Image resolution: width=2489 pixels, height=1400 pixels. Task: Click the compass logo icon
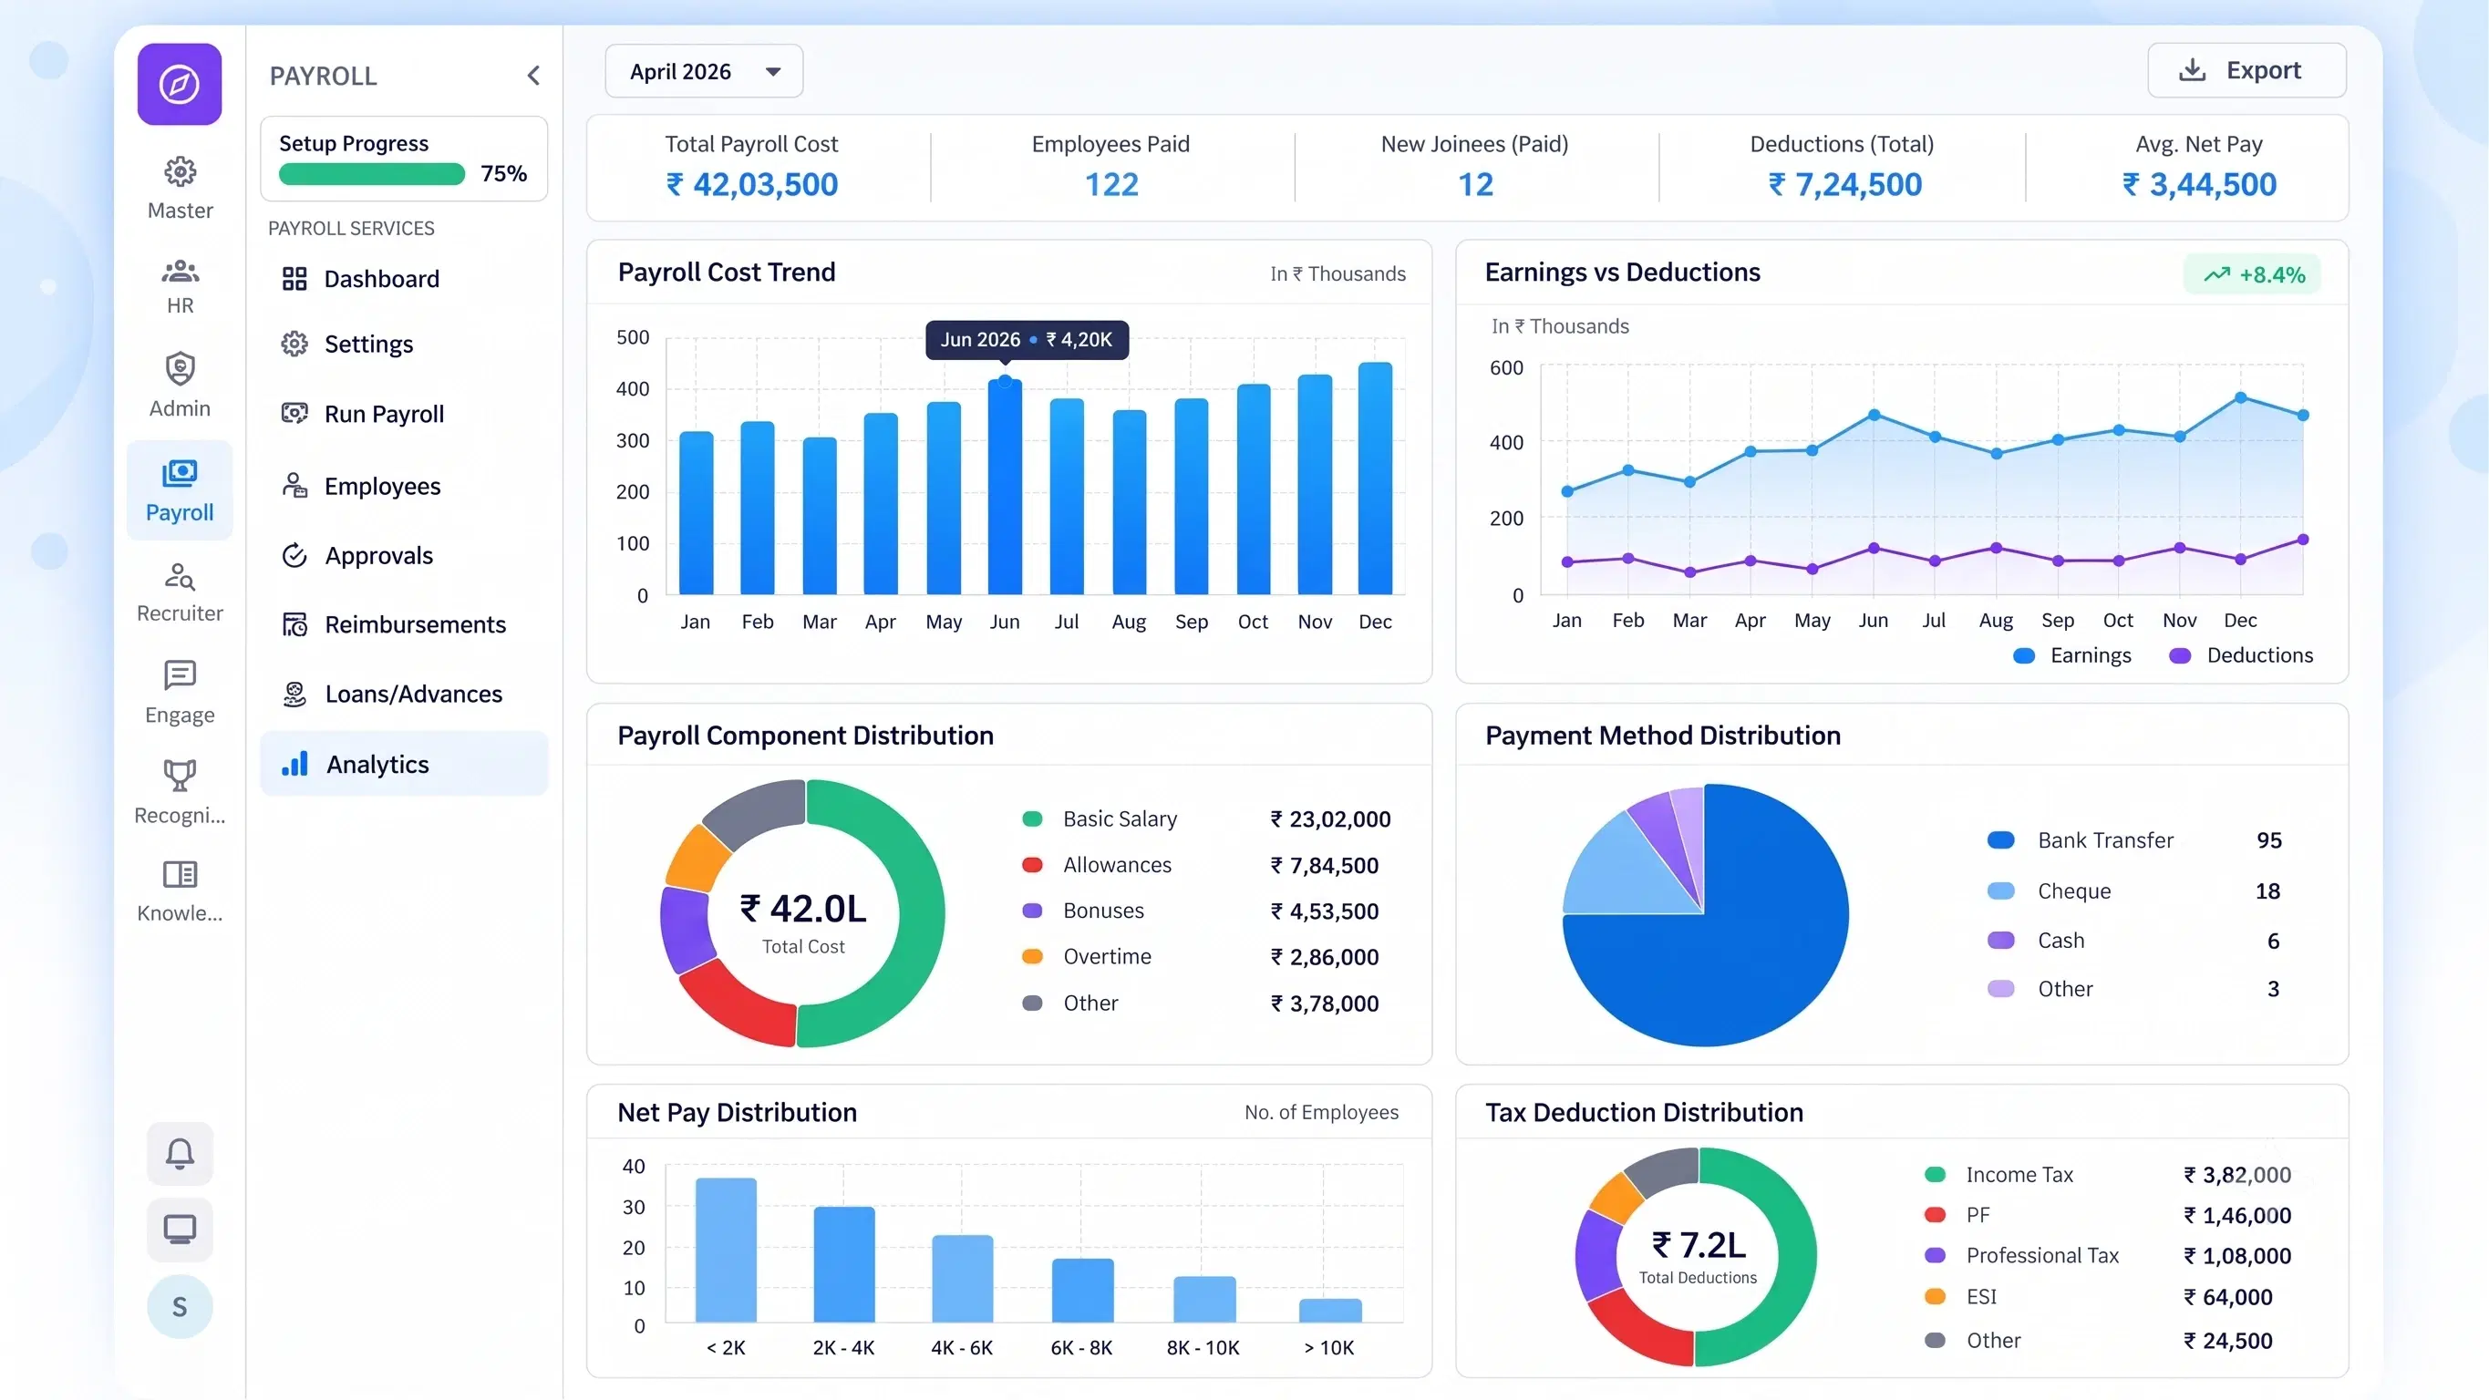[x=180, y=84]
